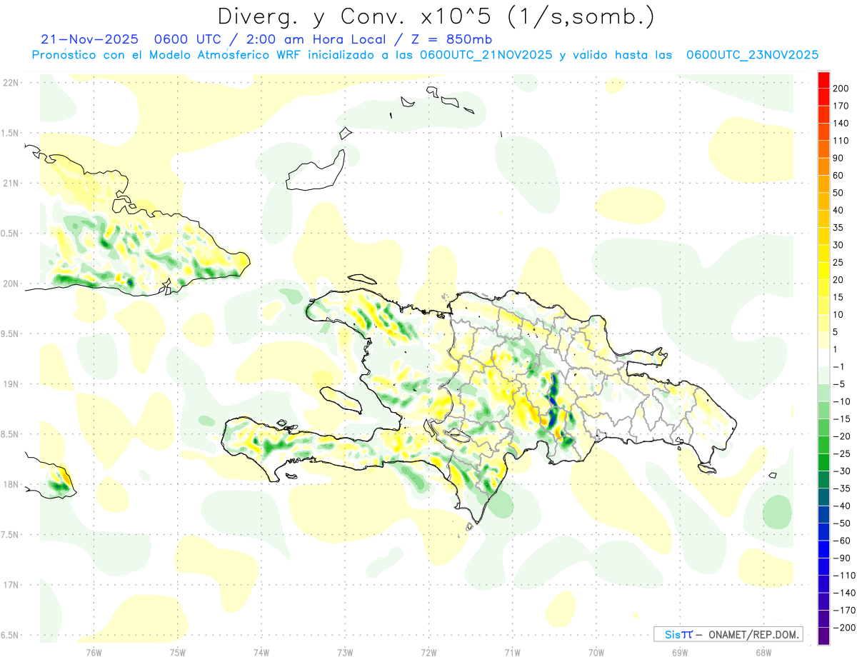Click the '70W' longitude label

(596, 652)
